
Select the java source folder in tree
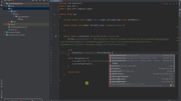(16, 14)
